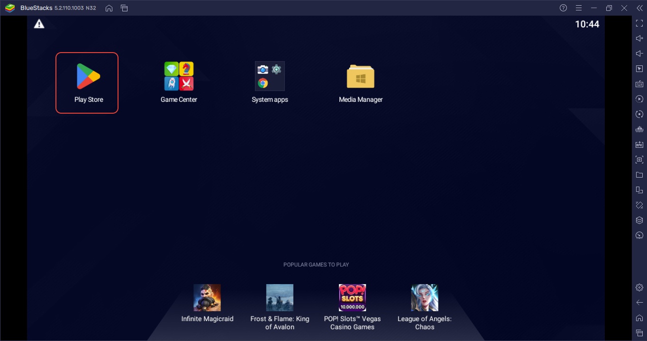Click the System apps label
647x341 pixels.
(x=270, y=99)
